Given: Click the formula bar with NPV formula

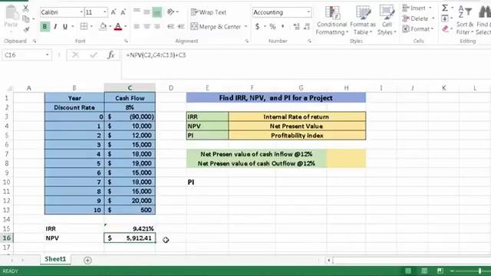Looking at the screenshot, I should 305,55.
